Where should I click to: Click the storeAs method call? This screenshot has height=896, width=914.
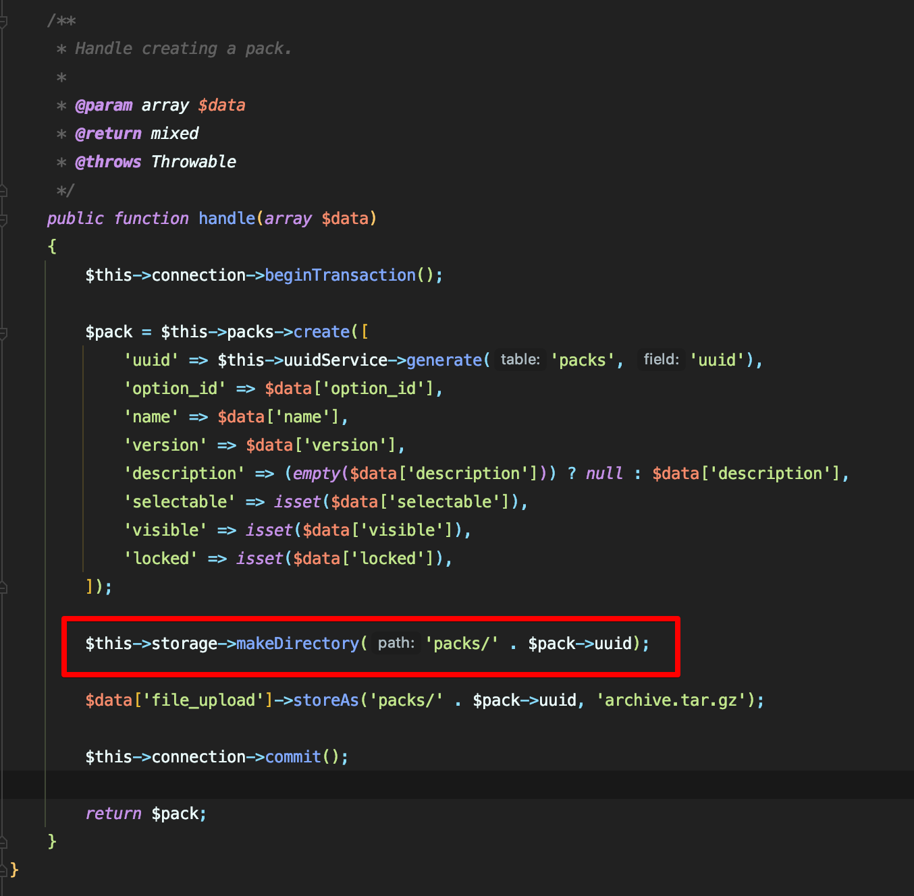326,700
